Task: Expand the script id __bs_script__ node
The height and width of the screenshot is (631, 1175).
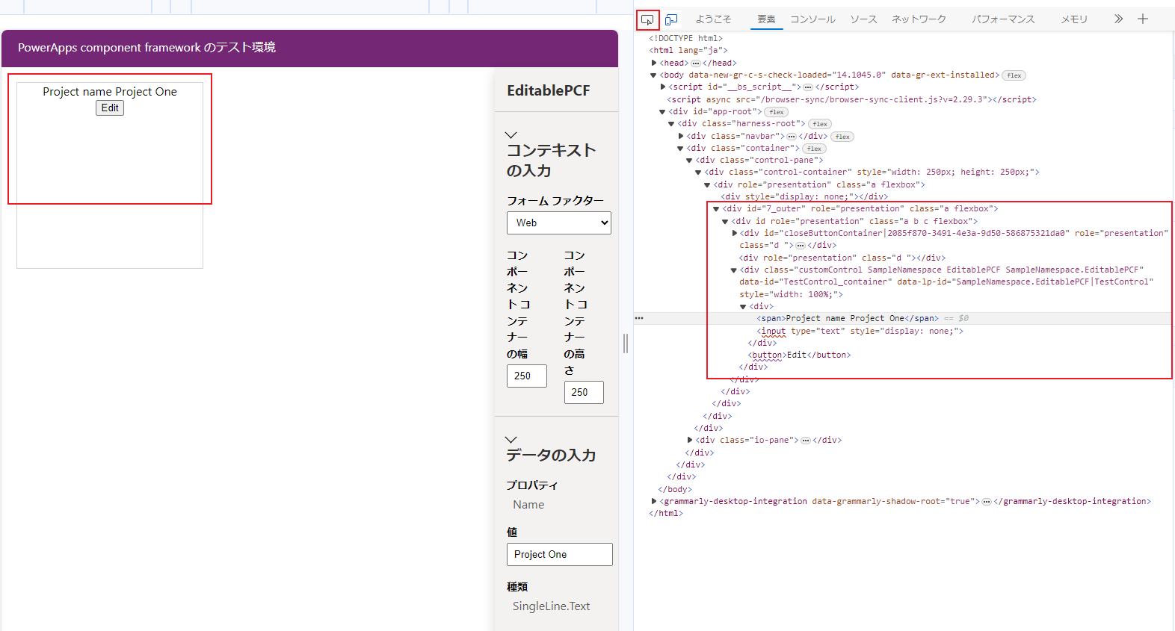Action: point(663,87)
